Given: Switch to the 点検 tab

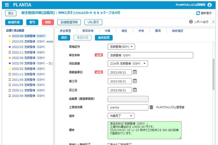Looking at the screenshot, I should point(141,31).
